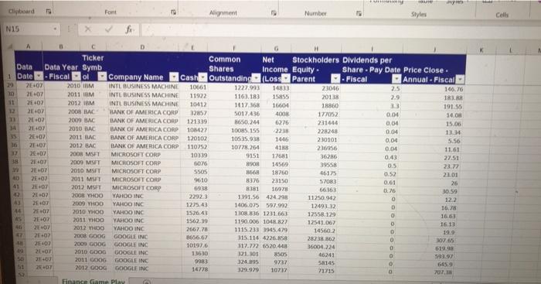Click IBM price close 146.76
The height and width of the screenshot is (284, 541).
(x=454, y=89)
